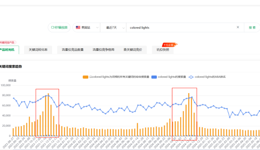The height and width of the screenshot is (150, 260).
Task: Click the 80,000 y-axis label
Action: [x=6, y=95]
